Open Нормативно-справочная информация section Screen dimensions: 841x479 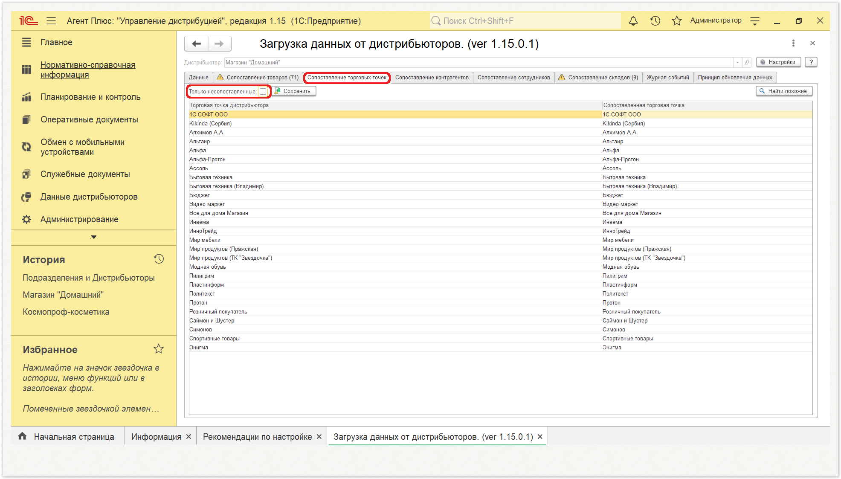[x=88, y=70]
